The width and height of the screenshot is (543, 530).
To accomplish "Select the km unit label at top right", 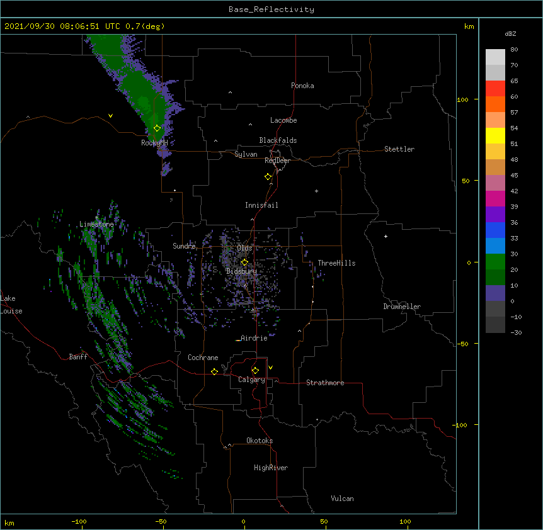I will [x=469, y=26].
